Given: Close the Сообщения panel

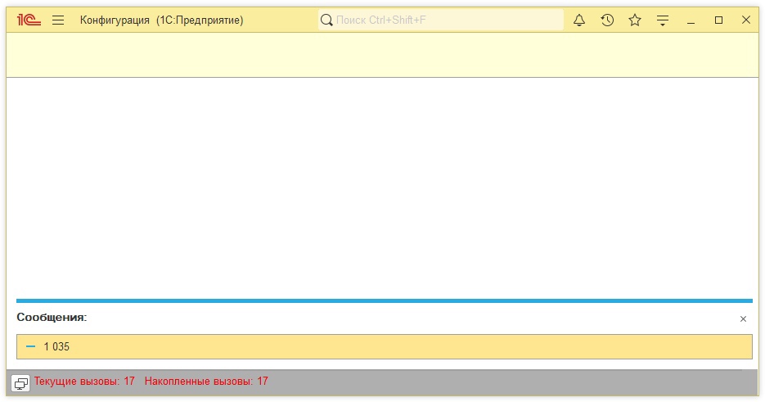Looking at the screenshot, I should (x=743, y=319).
